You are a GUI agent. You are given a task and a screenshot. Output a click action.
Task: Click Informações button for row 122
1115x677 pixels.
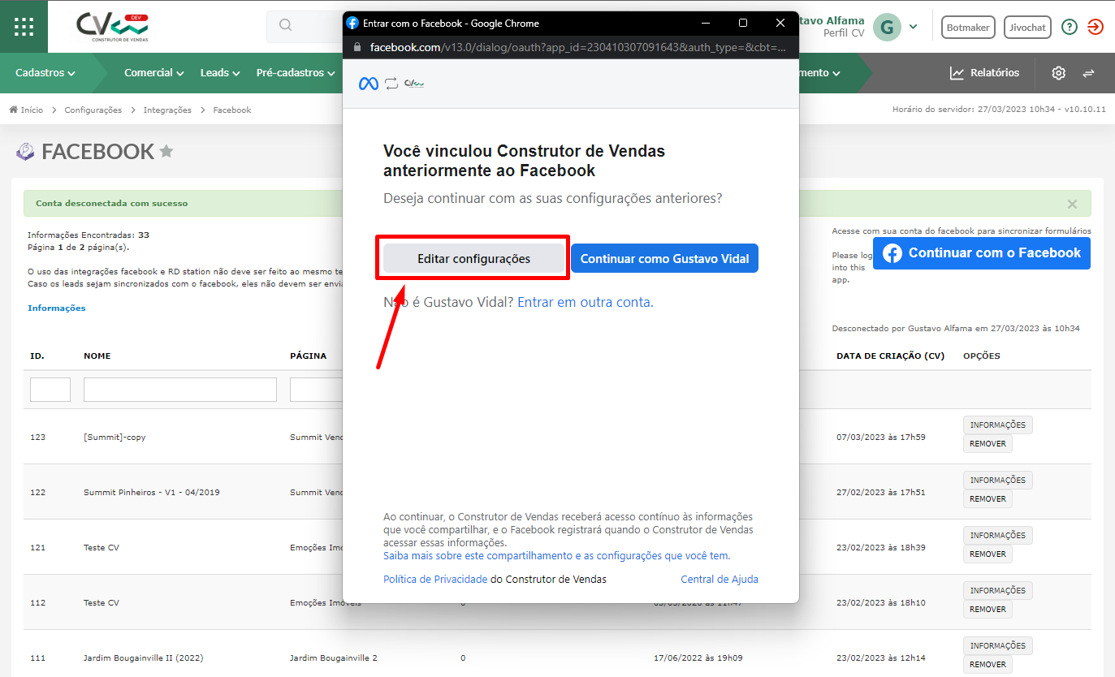(998, 480)
